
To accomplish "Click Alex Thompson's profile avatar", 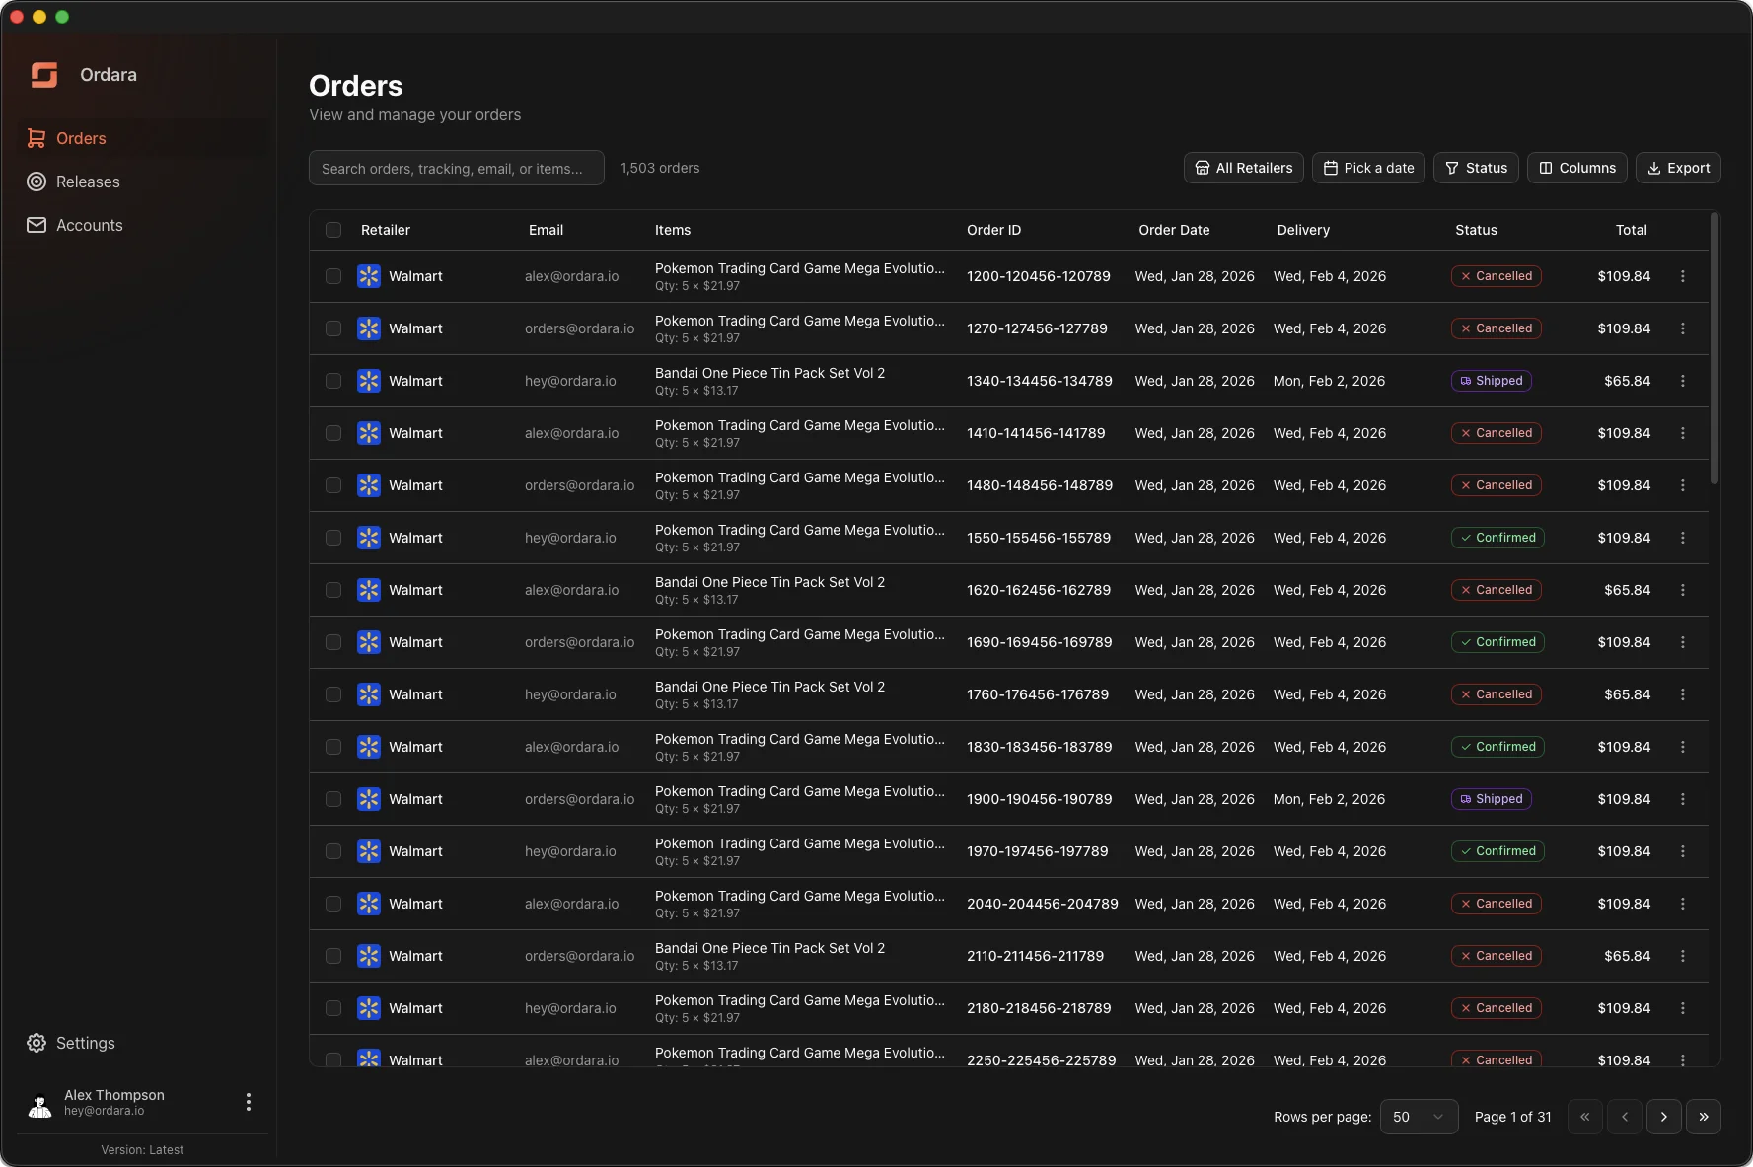I will click(x=39, y=1103).
